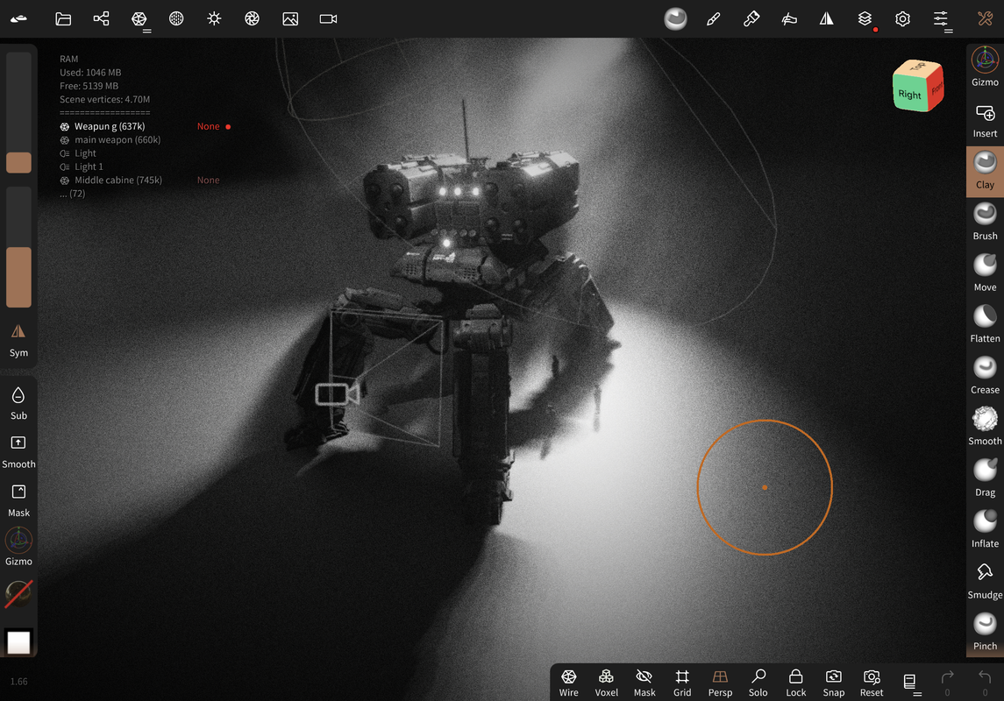Open the Painting brush menu

pyautogui.click(x=713, y=18)
